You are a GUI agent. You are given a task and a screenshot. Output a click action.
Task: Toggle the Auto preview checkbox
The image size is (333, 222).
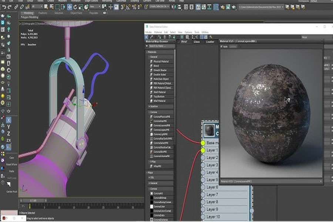pos(222,46)
